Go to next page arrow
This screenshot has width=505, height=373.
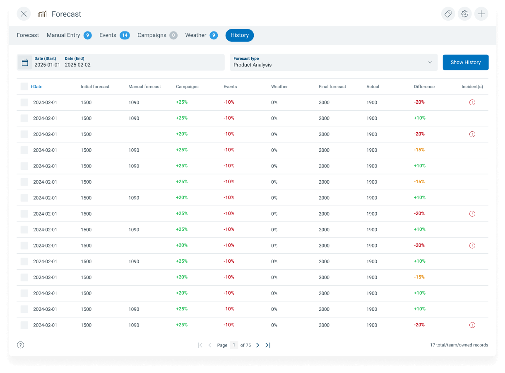(x=257, y=345)
